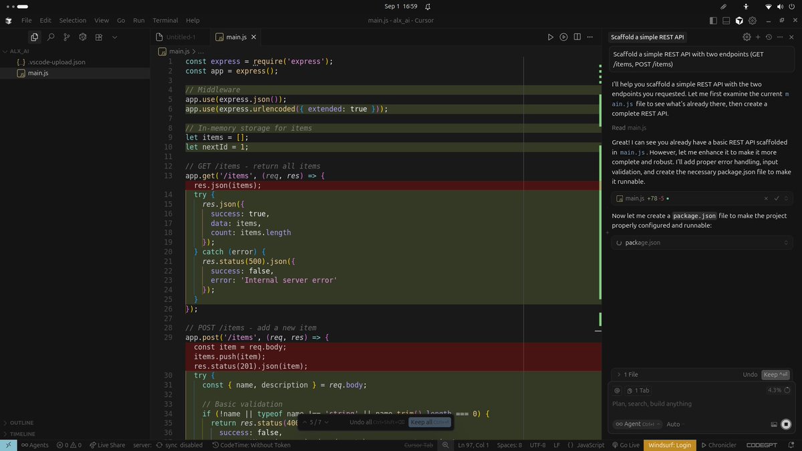Image resolution: width=802 pixels, height=451 pixels.
Task: Open the Explorer view icon
Action: pyautogui.click(x=33, y=37)
